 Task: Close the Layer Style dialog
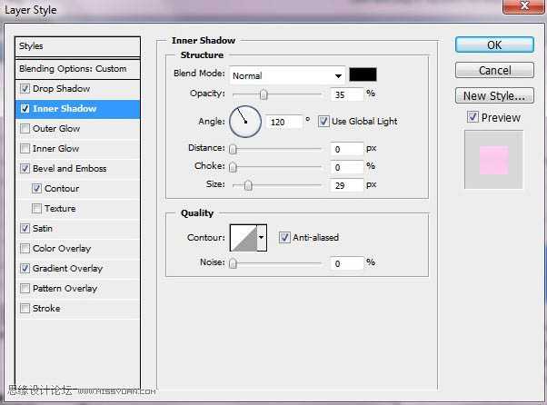pos(523,6)
